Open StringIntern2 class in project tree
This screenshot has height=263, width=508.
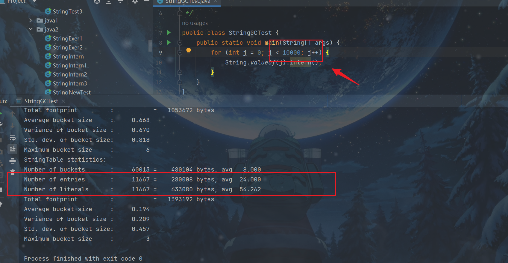pyautogui.click(x=70, y=74)
